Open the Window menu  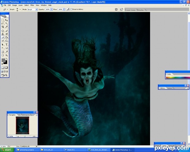[44, 5]
